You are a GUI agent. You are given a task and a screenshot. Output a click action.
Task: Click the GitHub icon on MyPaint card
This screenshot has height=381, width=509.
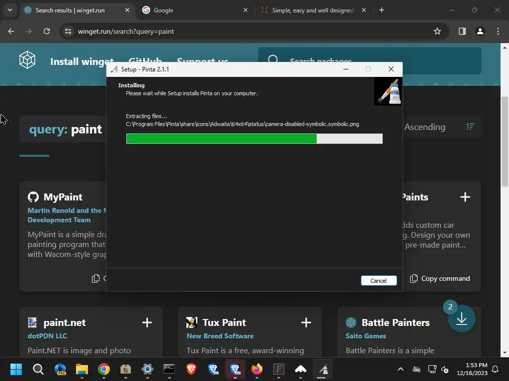(x=33, y=197)
